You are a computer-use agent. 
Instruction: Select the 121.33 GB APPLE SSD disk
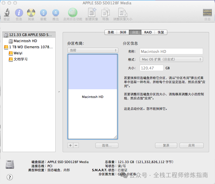tap(29, 35)
